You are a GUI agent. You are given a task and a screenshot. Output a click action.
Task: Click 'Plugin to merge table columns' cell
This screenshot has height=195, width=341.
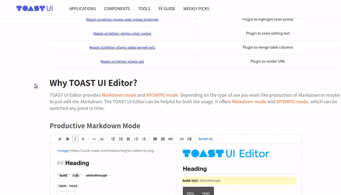click(x=268, y=47)
